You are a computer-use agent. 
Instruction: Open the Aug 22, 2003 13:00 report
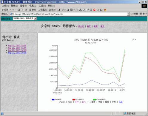pyautogui.click(x=17, y=48)
